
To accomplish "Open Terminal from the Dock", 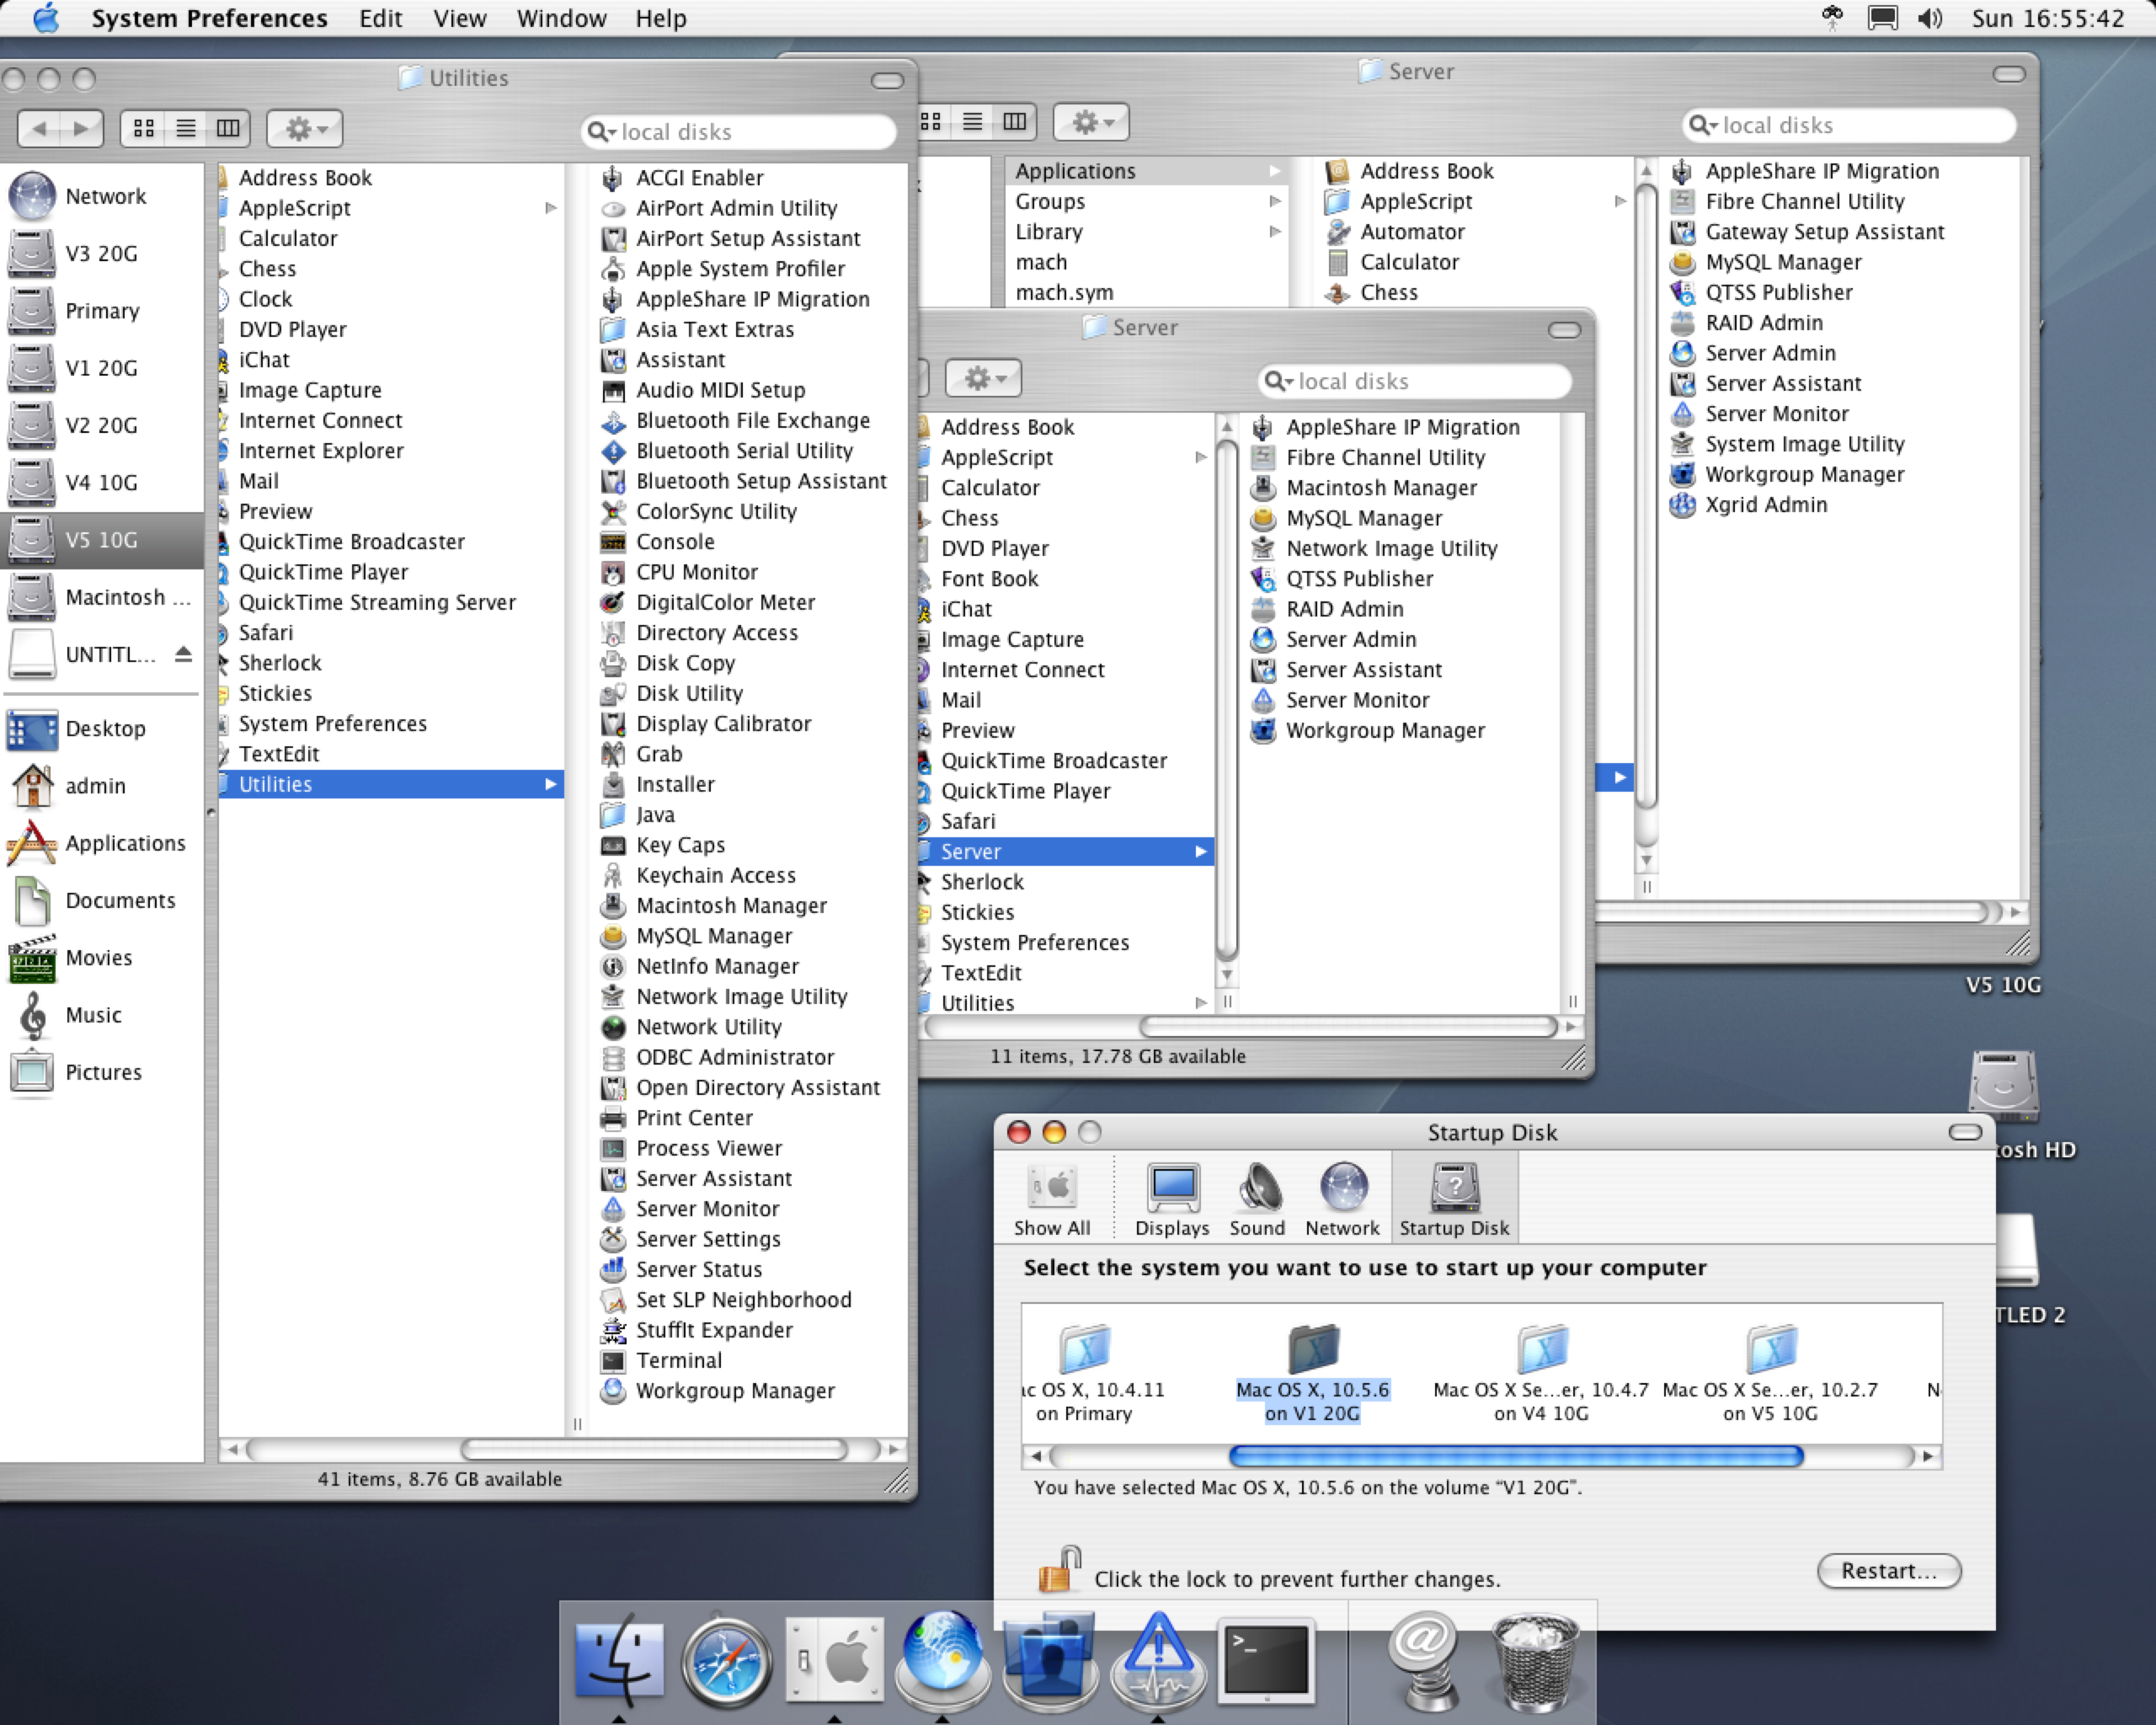I will coord(1266,1660).
